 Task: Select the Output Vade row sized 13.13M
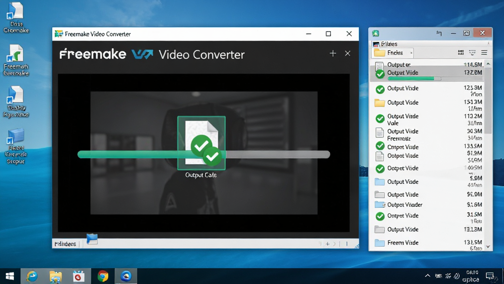click(x=428, y=229)
